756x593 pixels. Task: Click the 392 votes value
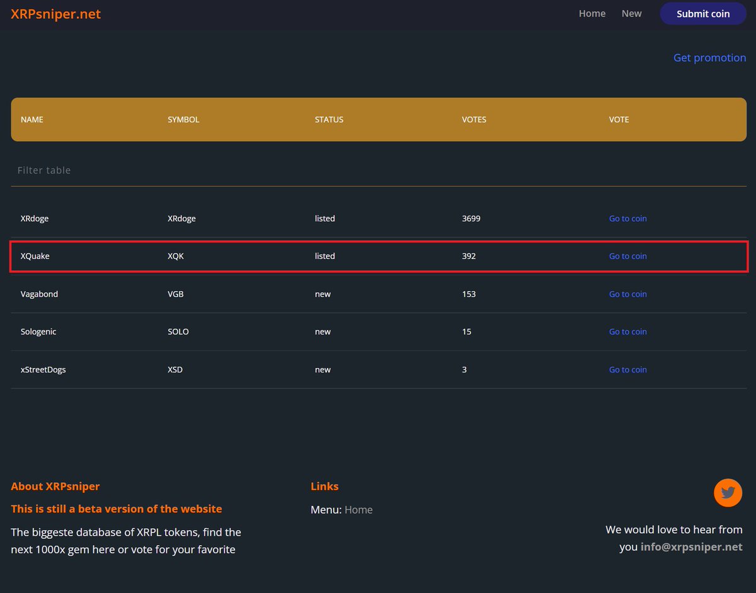click(469, 256)
